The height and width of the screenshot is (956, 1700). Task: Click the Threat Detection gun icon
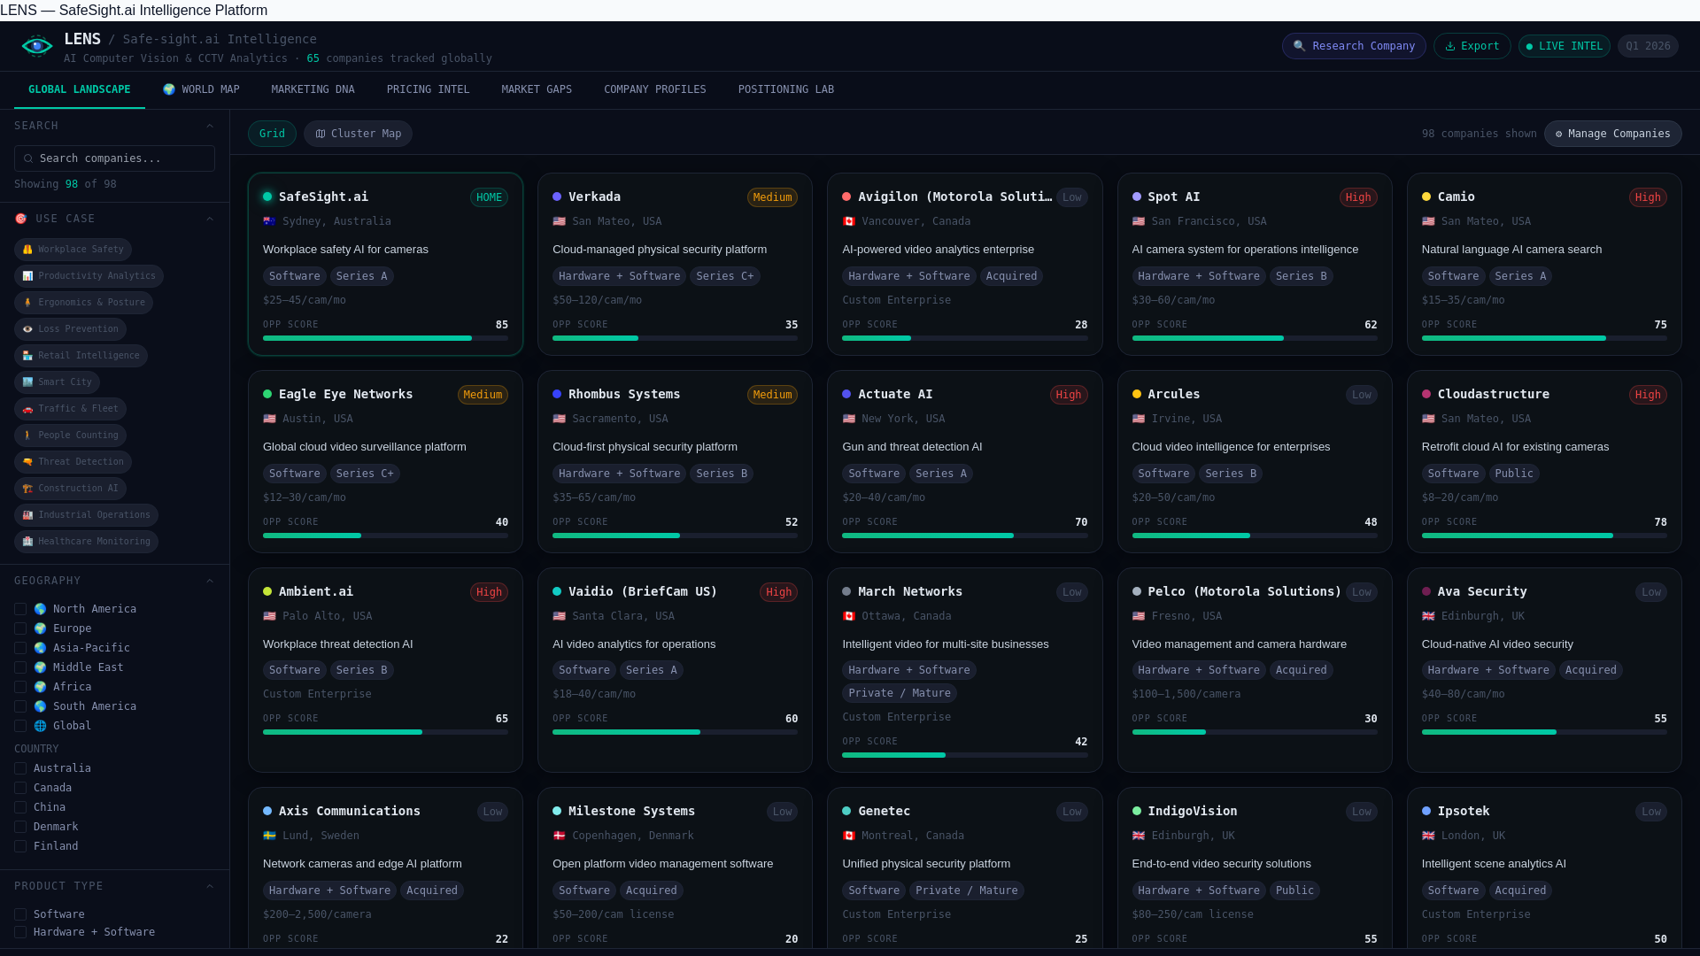27,462
